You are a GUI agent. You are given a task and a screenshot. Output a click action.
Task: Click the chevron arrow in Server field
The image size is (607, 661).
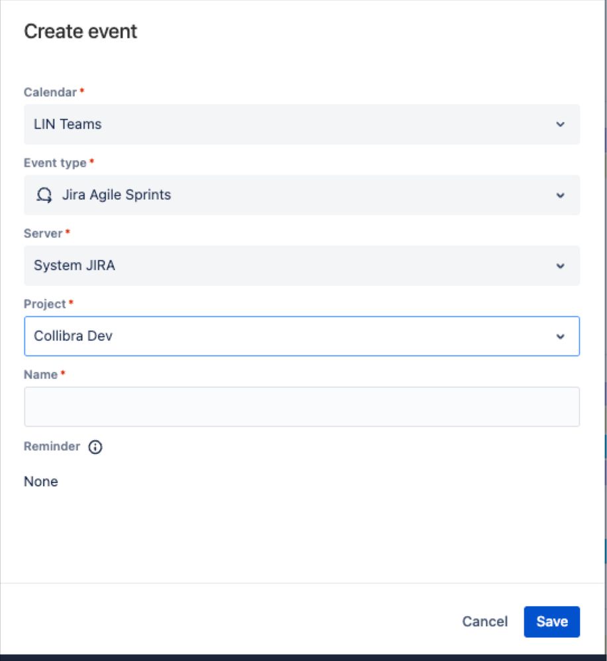pyautogui.click(x=560, y=266)
